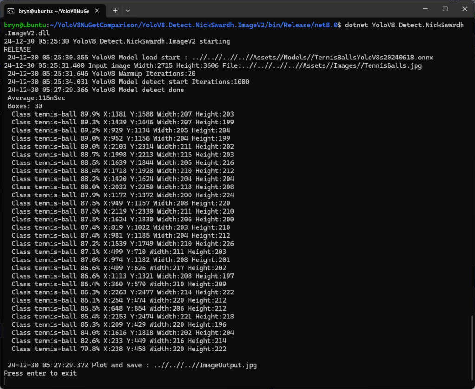Click the ImageOutput.jpg save path
Screen dimensions: 475x389
(x=228, y=365)
